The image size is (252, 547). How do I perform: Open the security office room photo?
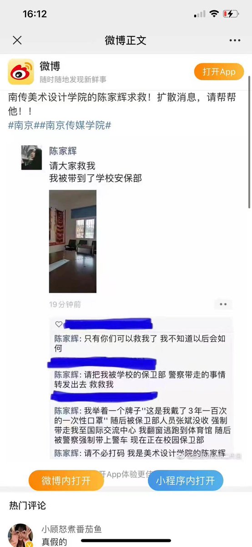click(73, 241)
